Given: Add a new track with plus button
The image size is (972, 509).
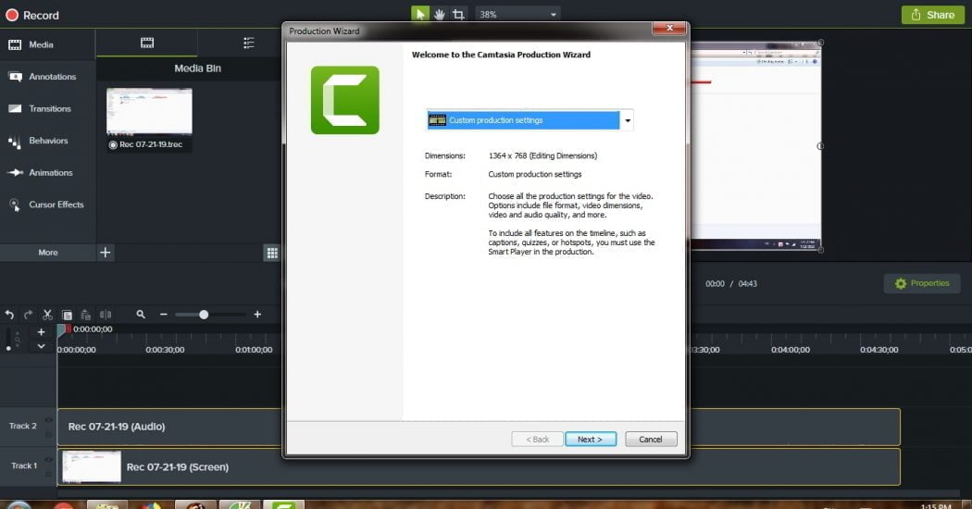Looking at the screenshot, I should (x=41, y=332).
